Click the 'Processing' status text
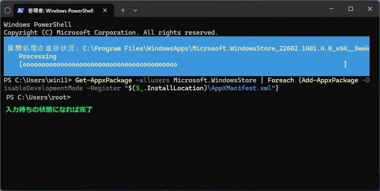 (38, 56)
